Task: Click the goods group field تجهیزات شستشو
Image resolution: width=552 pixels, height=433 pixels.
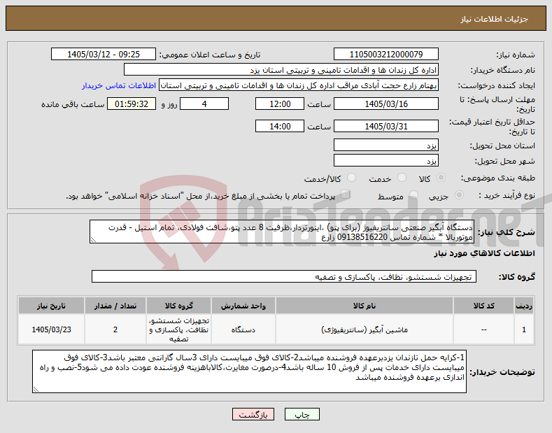Action: [x=284, y=277]
